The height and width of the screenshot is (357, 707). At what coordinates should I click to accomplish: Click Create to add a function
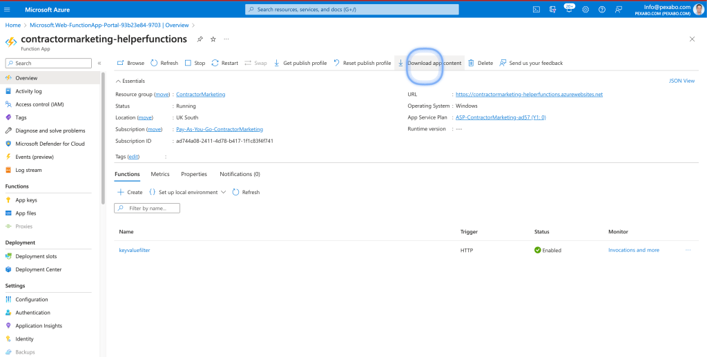point(130,192)
